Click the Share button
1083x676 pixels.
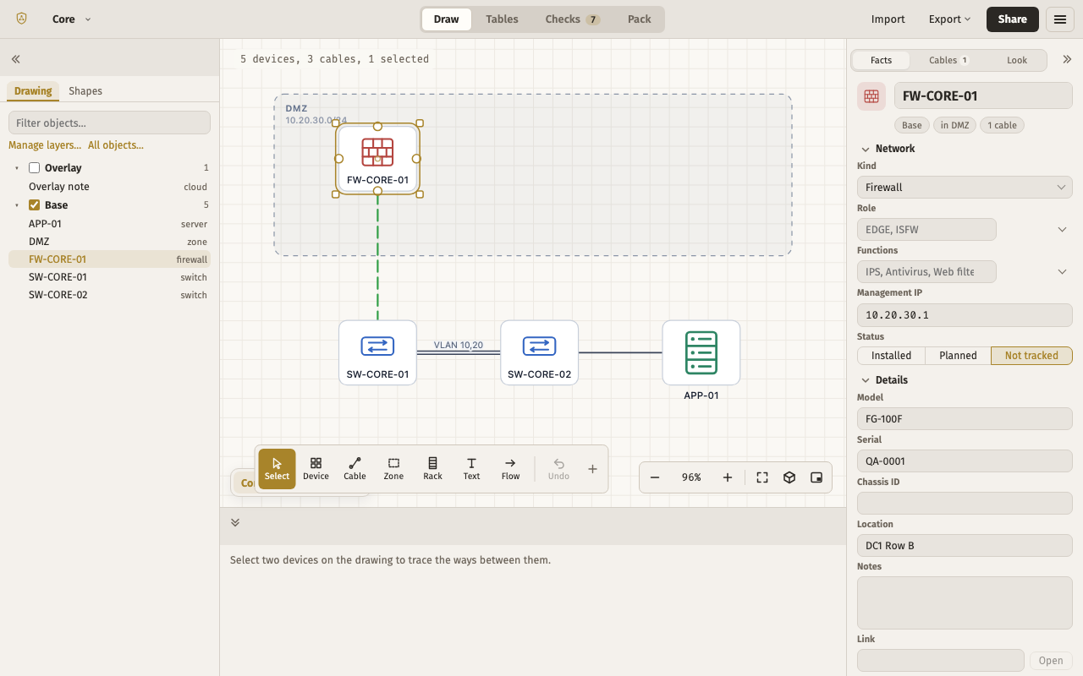pyautogui.click(x=1013, y=19)
